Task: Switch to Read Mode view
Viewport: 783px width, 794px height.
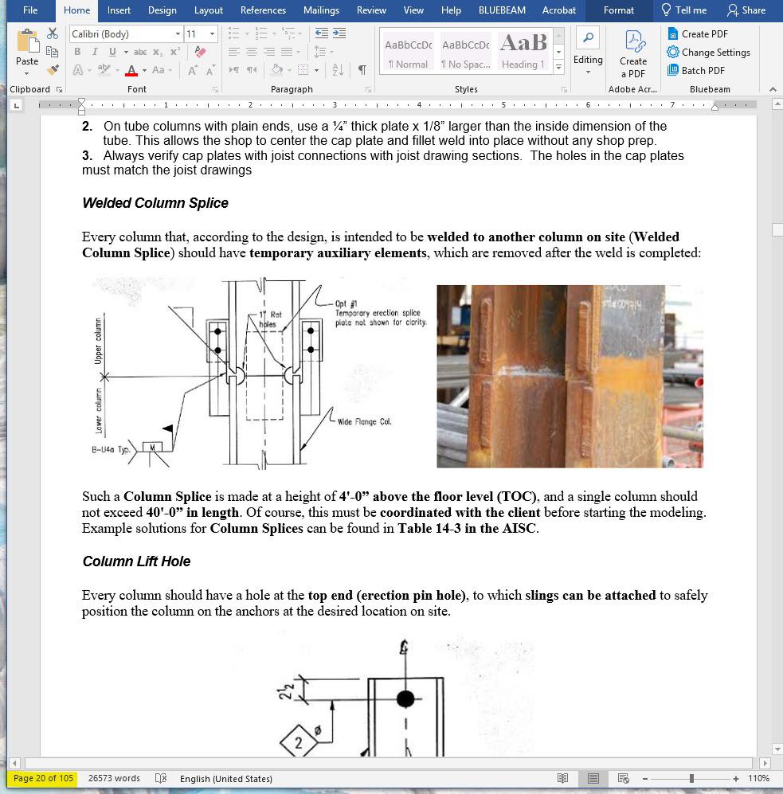Action: (x=562, y=778)
